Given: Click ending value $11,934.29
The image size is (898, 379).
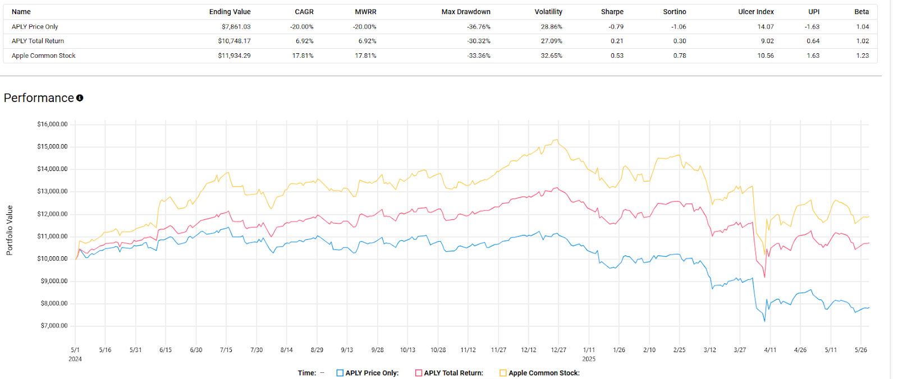Looking at the screenshot, I should [235, 56].
